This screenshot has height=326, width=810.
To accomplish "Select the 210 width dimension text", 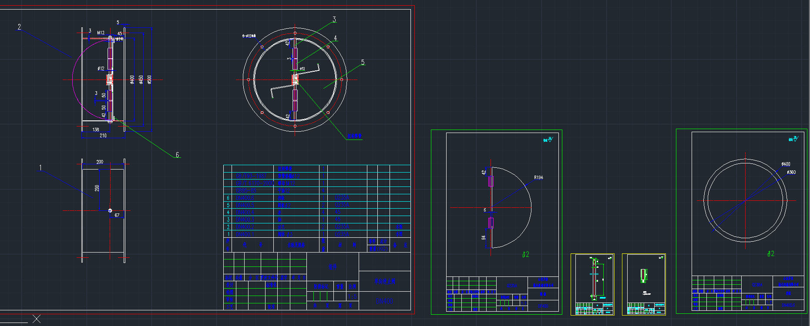I will click(x=103, y=136).
